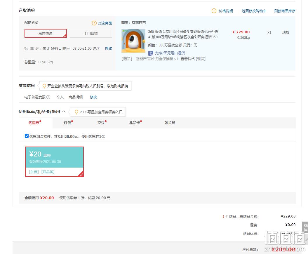Click the 商品明细 invoice content text

pyautogui.click(x=76, y=97)
